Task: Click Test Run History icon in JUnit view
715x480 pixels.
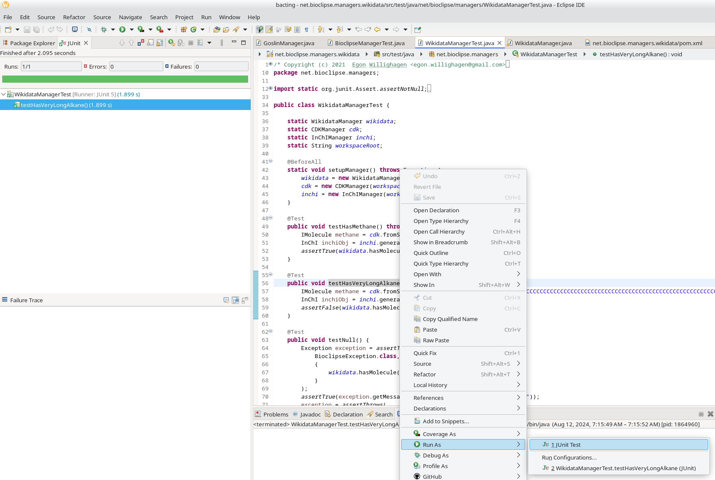Action: (x=200, y=43)
